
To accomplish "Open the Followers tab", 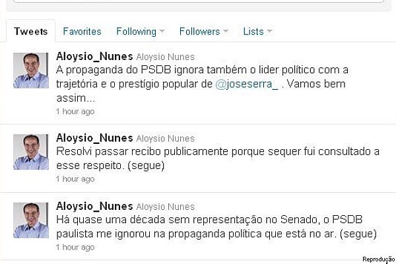I will pyautogui.click(x=199, y=31).
